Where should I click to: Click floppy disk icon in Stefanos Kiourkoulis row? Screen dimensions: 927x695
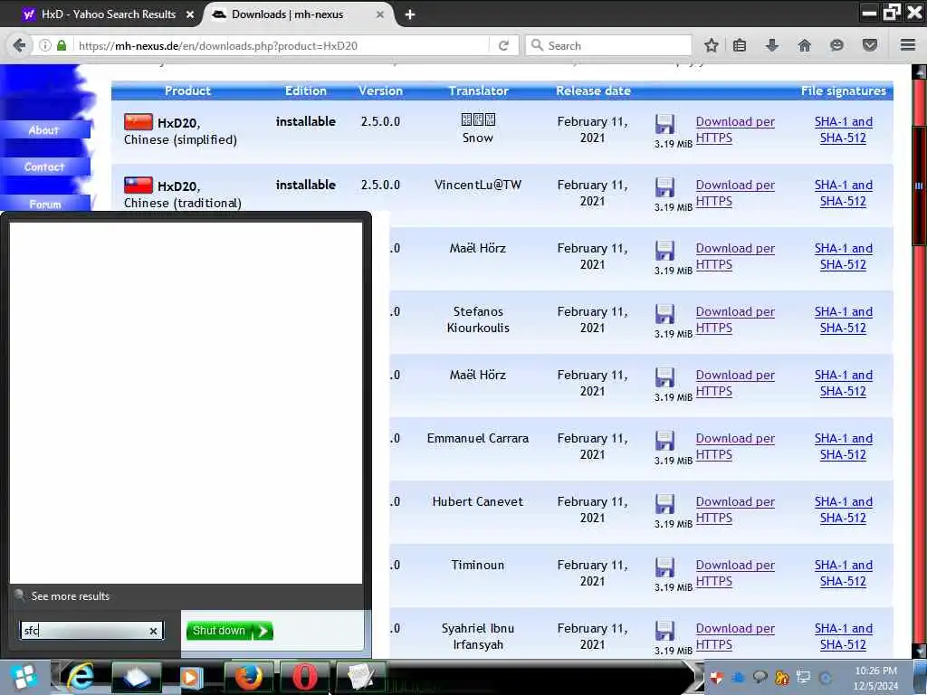664,314
